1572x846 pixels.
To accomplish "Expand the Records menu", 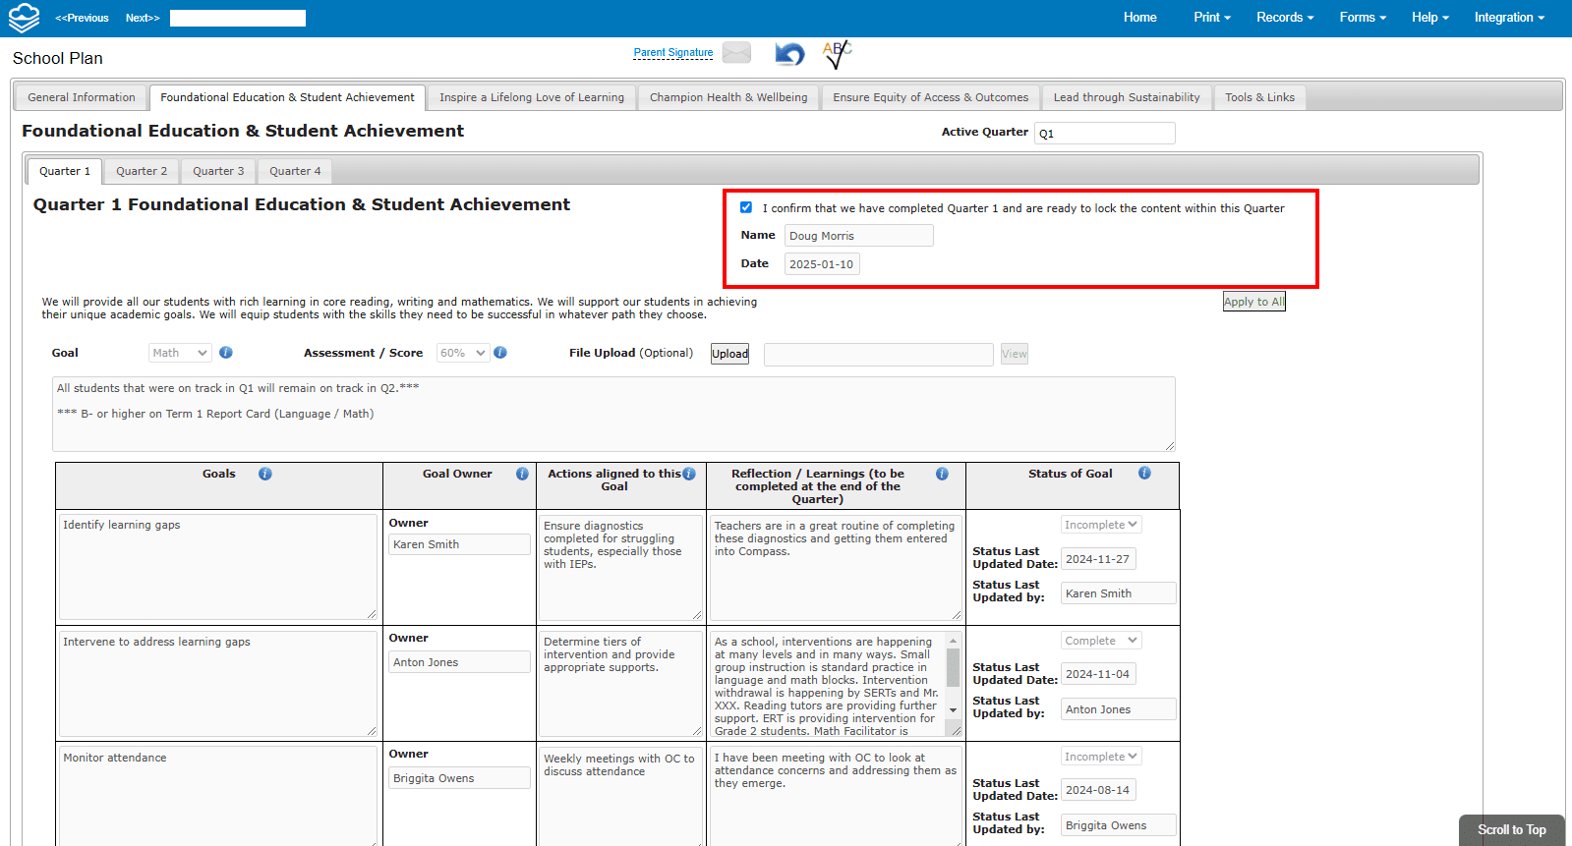I will point(1285,18).
